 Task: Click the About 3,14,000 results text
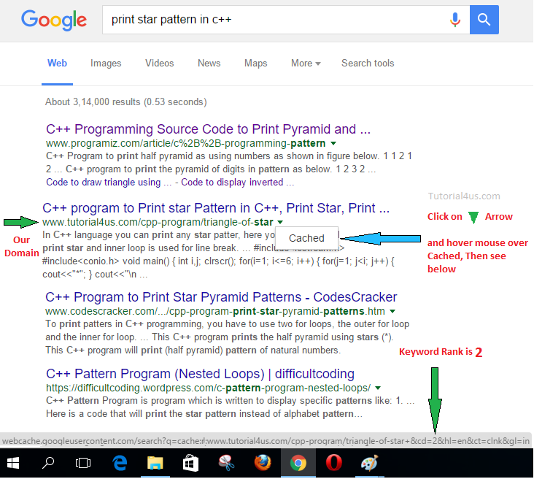126,102
